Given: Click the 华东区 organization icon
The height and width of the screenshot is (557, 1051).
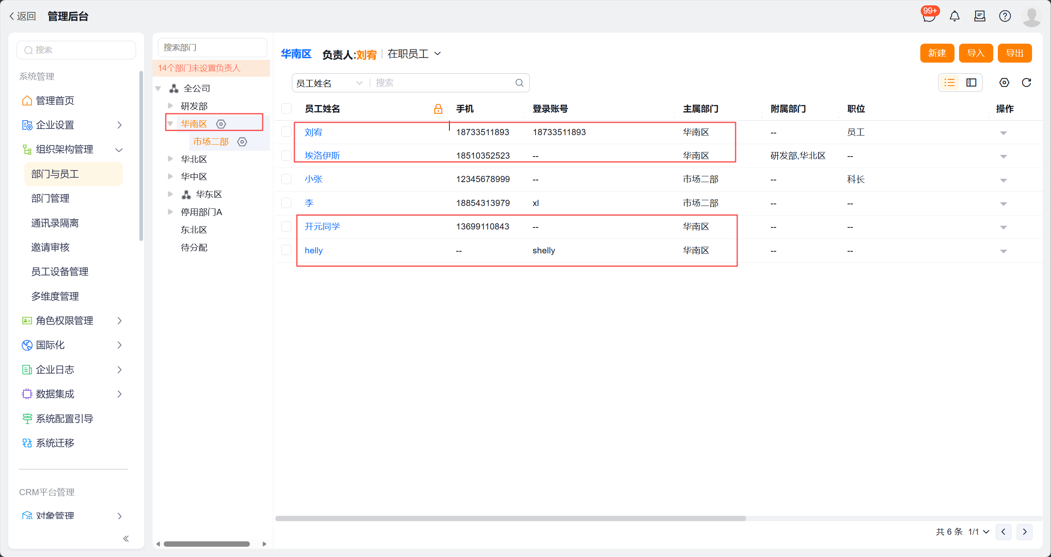Looking at the screenshot, I should click(x=186, y=194).
